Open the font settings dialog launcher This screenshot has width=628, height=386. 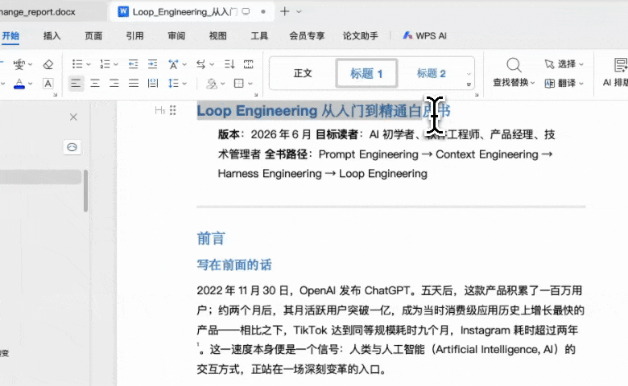pos(56,95)
